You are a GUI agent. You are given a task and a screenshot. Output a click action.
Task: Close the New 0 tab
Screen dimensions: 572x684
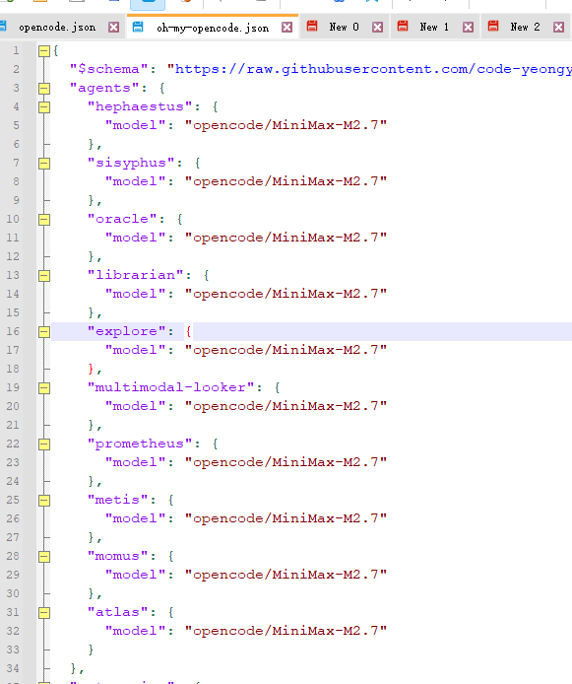(378, 28)
